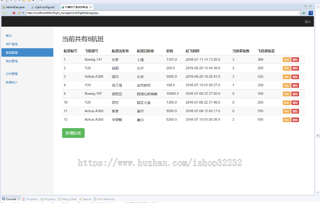Click 修改 for flight 3
The width and height of the screenshot is (320, 203).
pyautogui.click(x=287, y=77)
